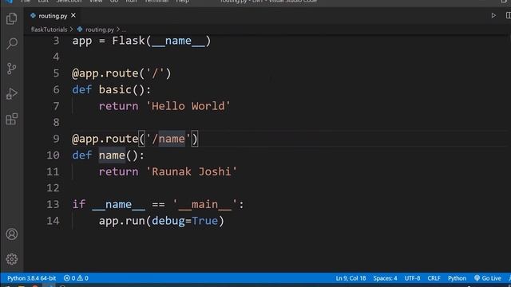The height and width of the screenshot is (287, 511).
Task: Open the Run and Debug view
Action: tap(12, 94)
